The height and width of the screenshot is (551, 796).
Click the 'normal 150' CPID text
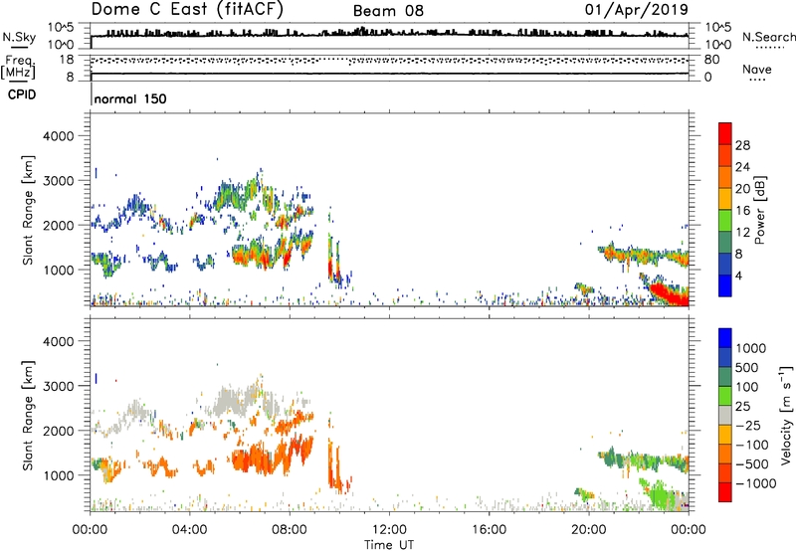click(130, 98)
